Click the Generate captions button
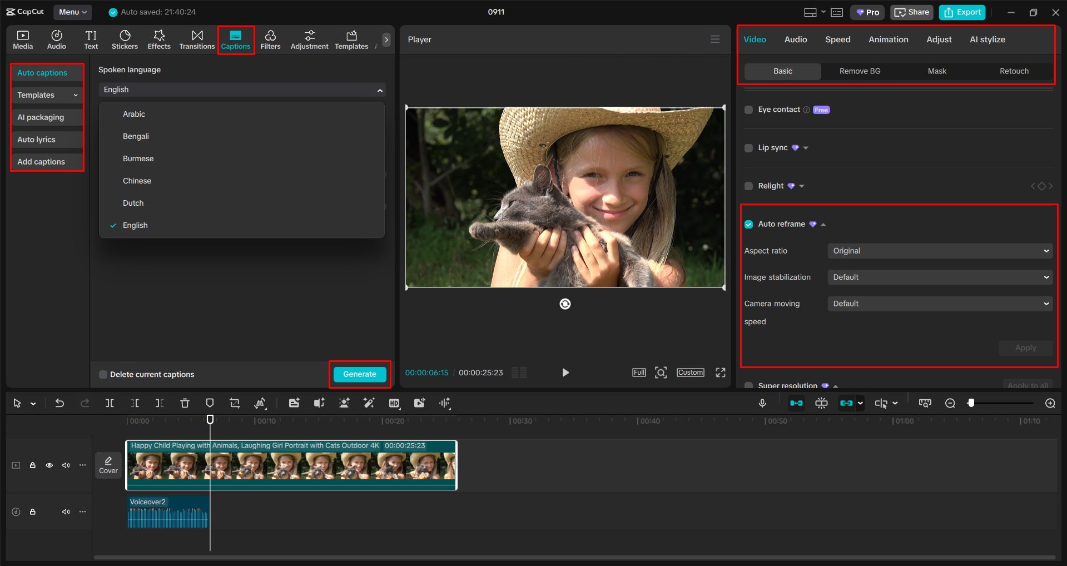1067x566 pixels. tap(360, 374)
